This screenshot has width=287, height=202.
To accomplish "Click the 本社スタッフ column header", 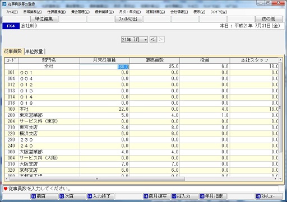I will coord(254,60).
